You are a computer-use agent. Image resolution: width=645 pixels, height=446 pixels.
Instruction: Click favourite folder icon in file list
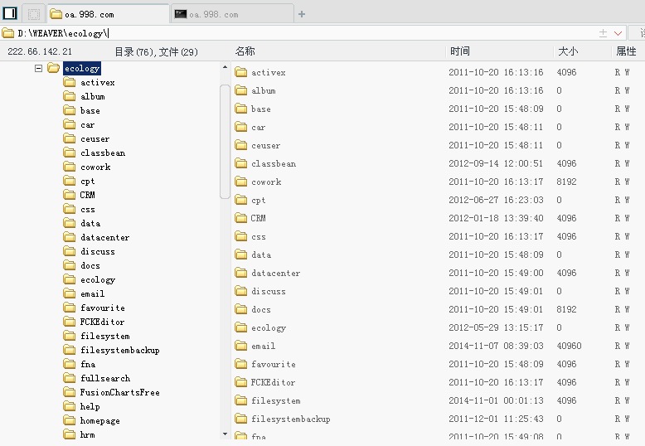pos(240,364)
